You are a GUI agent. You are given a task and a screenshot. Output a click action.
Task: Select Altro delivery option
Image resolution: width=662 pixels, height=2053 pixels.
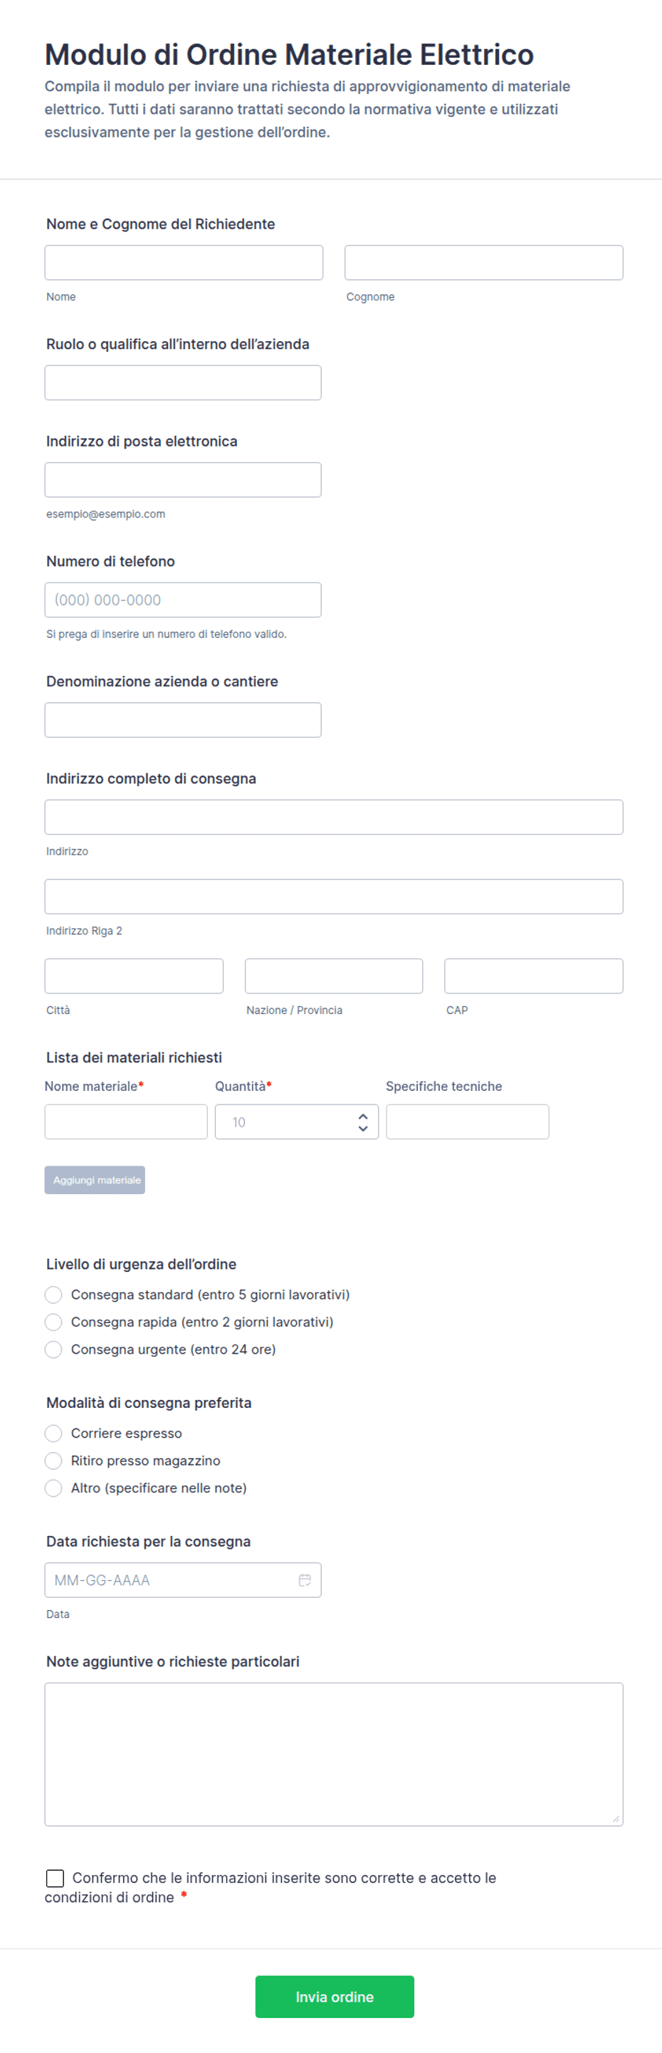click(53, 1488)
